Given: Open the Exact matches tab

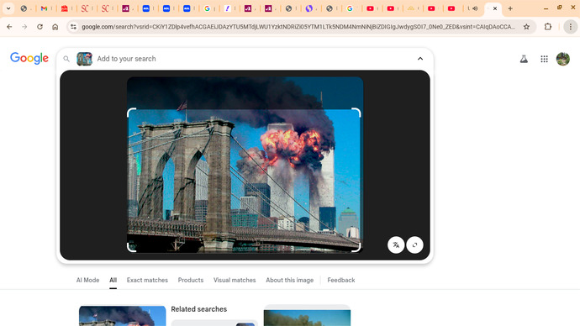Looking at the screenshot, I should 147,280.
